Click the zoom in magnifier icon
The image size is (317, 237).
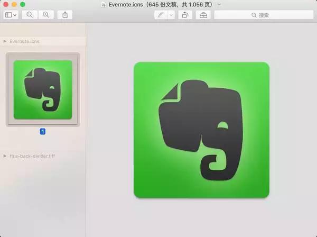(x=46, y=15)
